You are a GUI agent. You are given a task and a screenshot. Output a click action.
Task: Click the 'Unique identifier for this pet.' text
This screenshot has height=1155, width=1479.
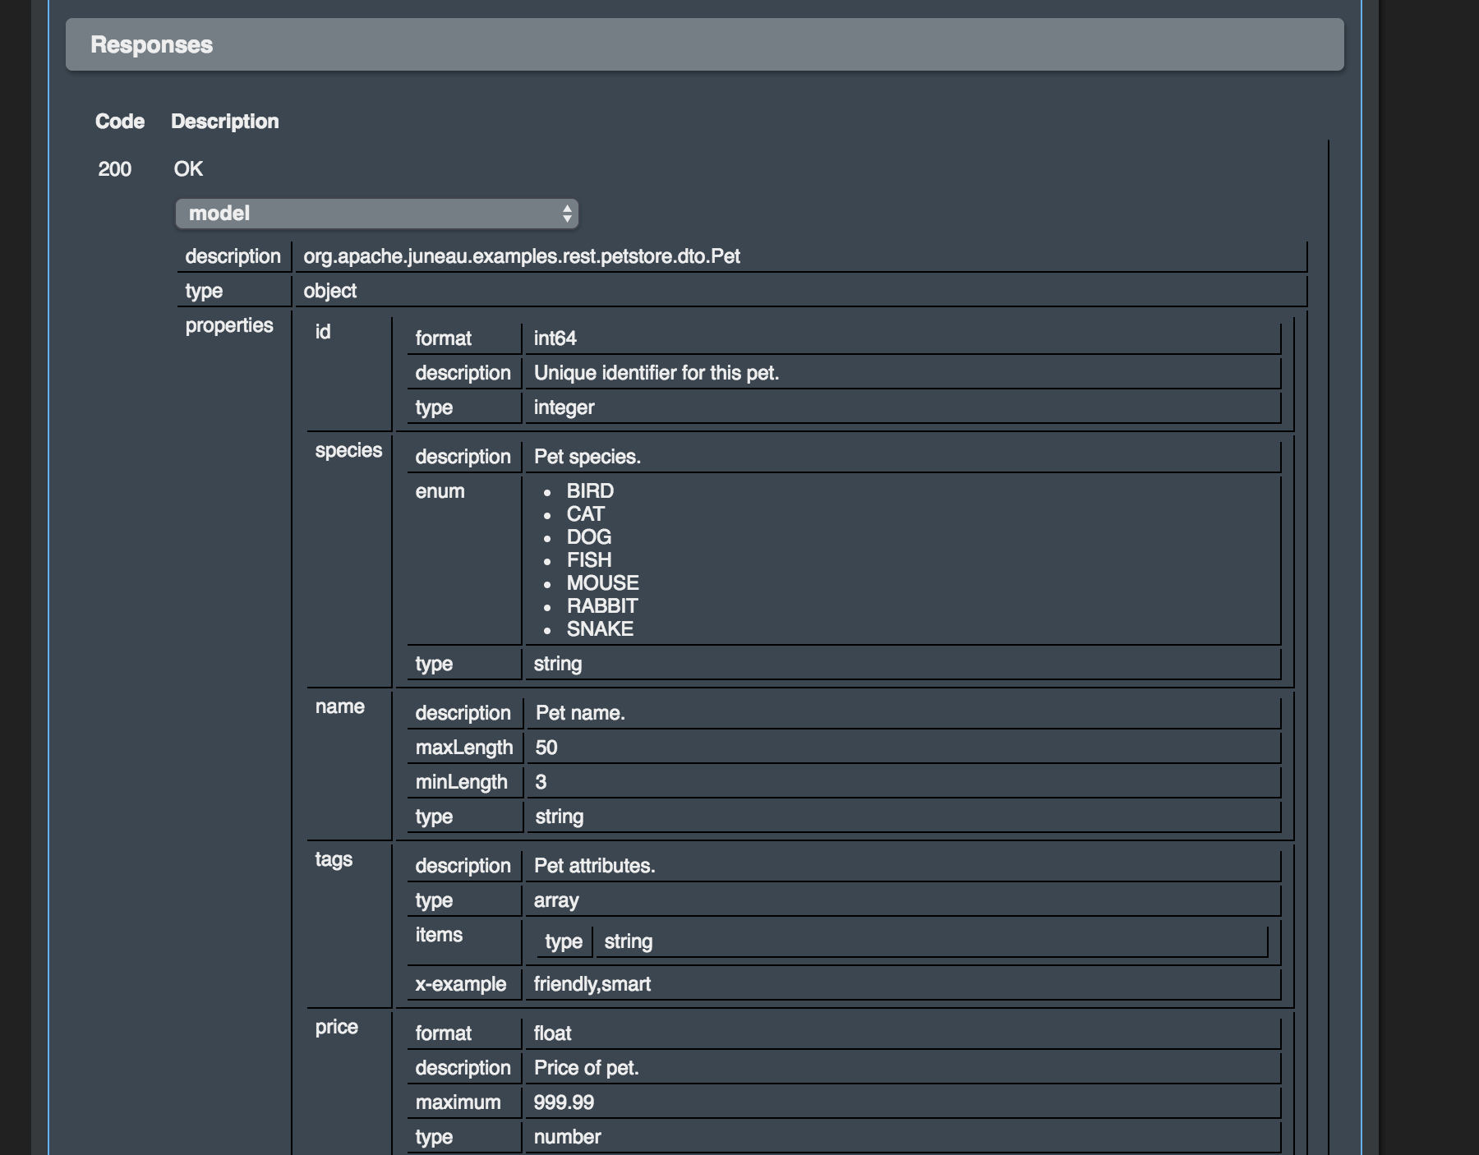[x=656, y=373]
